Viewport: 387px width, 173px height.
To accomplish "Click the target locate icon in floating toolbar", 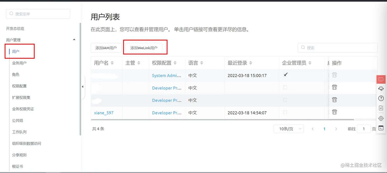I will tap(381, 118).
